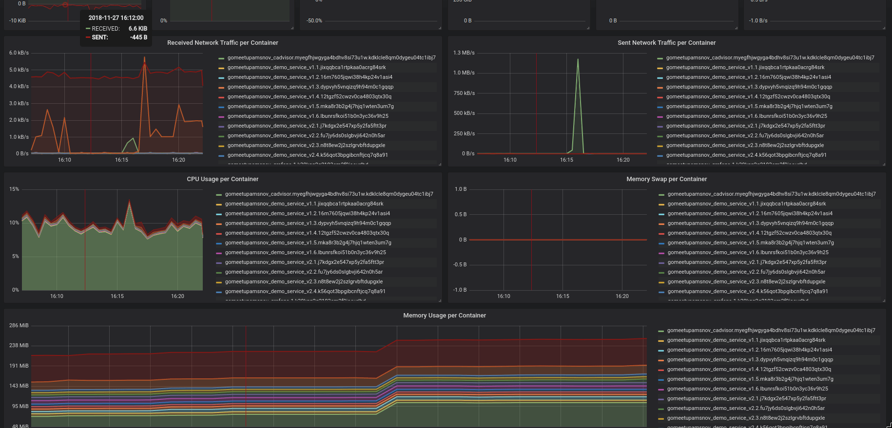Toggle demo_service_v2.4 series in CPU Usage legend

(305, 291)
